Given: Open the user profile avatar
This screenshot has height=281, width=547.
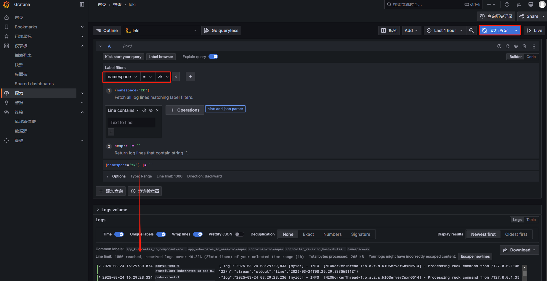Looking at the screenshot, I should 542,4.
